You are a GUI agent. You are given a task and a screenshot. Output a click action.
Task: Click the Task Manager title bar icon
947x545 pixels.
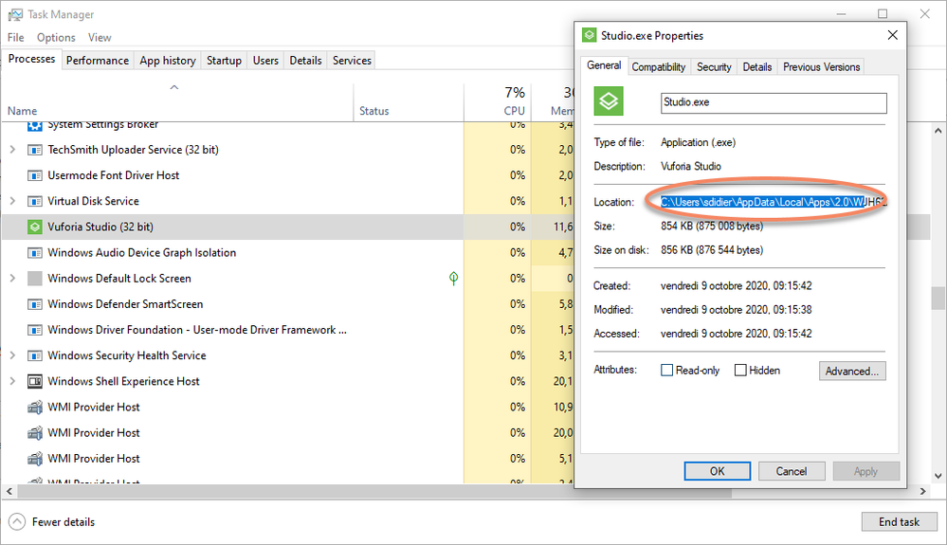pyautogui.click(x=13, y=14)
